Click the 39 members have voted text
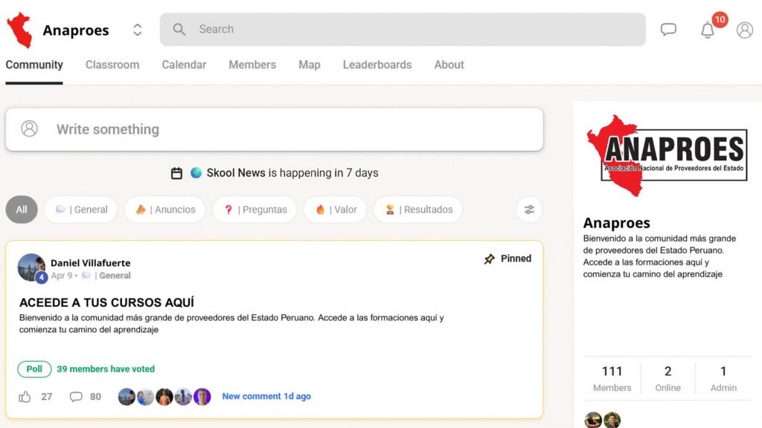 click(106, 369)
